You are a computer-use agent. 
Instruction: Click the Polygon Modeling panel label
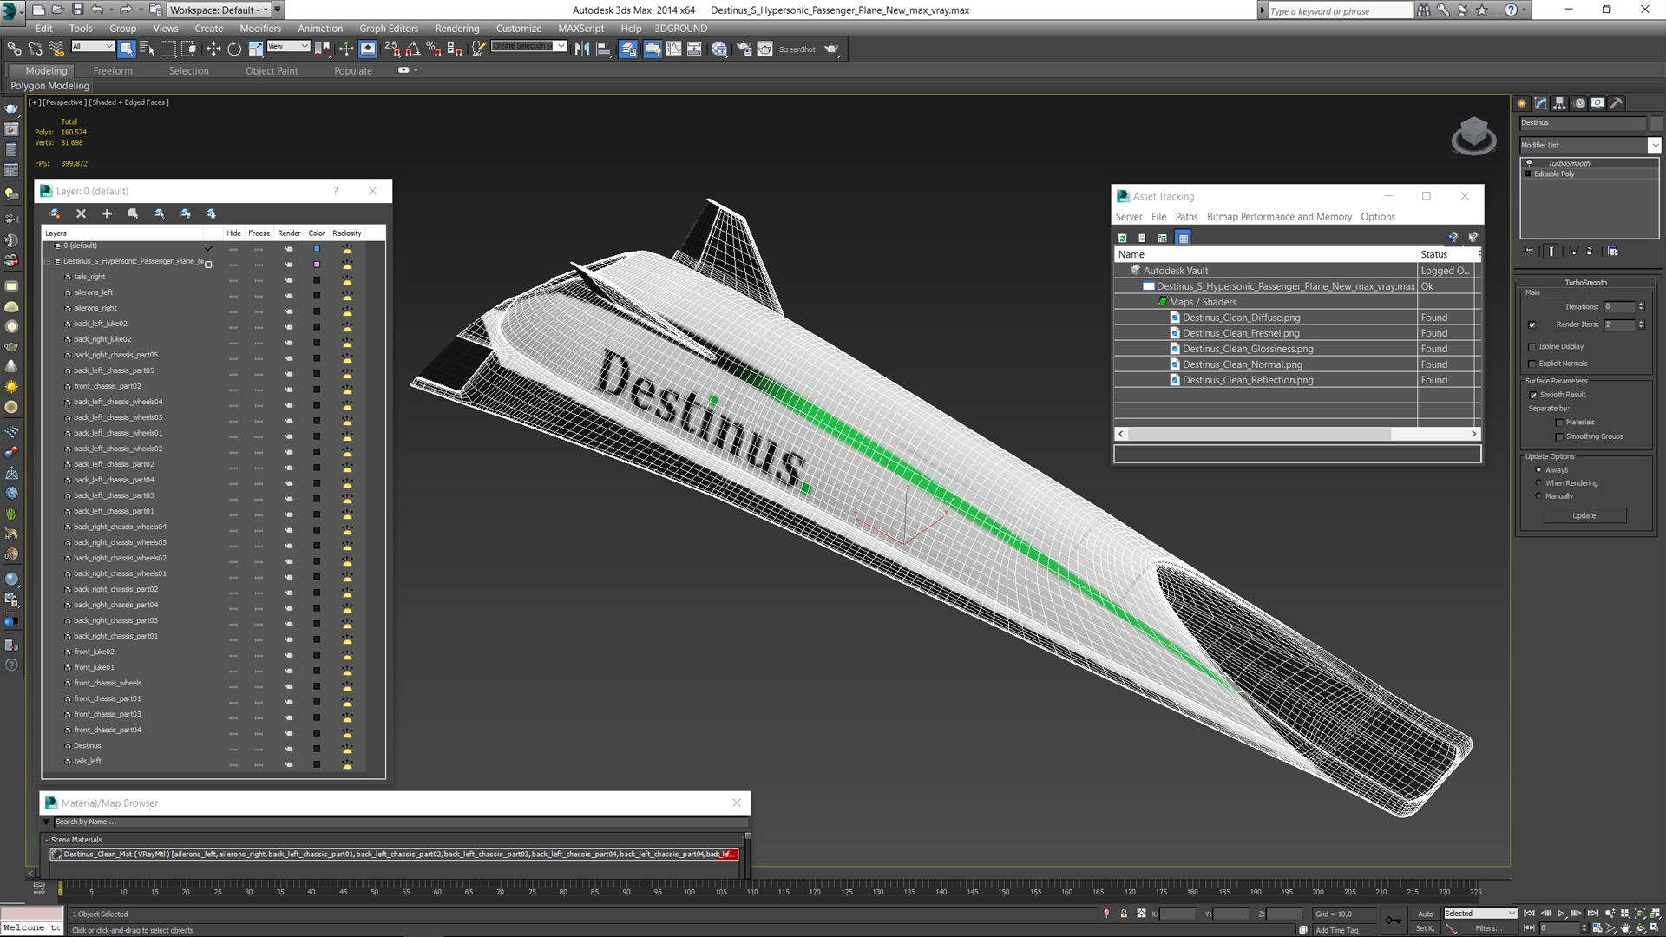tap(49, 86)
